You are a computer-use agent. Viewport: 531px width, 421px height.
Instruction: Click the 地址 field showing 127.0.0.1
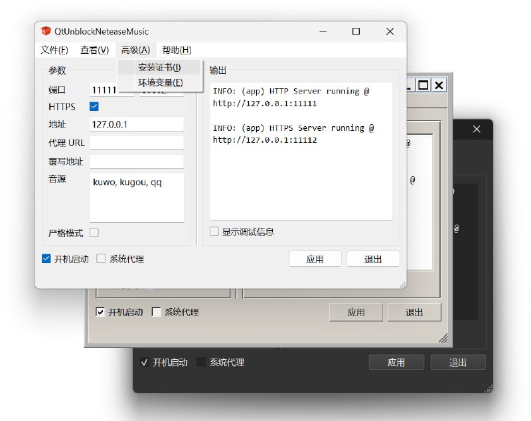pyautogui.click(x=136, y=124)
